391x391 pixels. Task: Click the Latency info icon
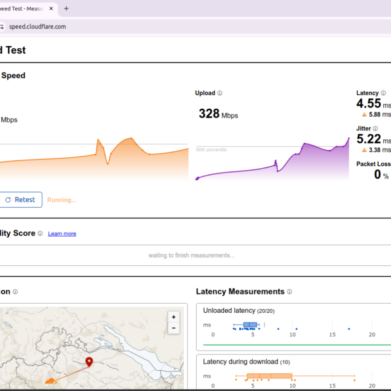pos(383,93)
